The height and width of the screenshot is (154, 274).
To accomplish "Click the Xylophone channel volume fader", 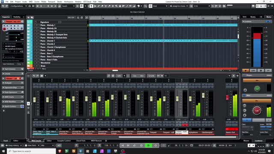I will (190, 99).
